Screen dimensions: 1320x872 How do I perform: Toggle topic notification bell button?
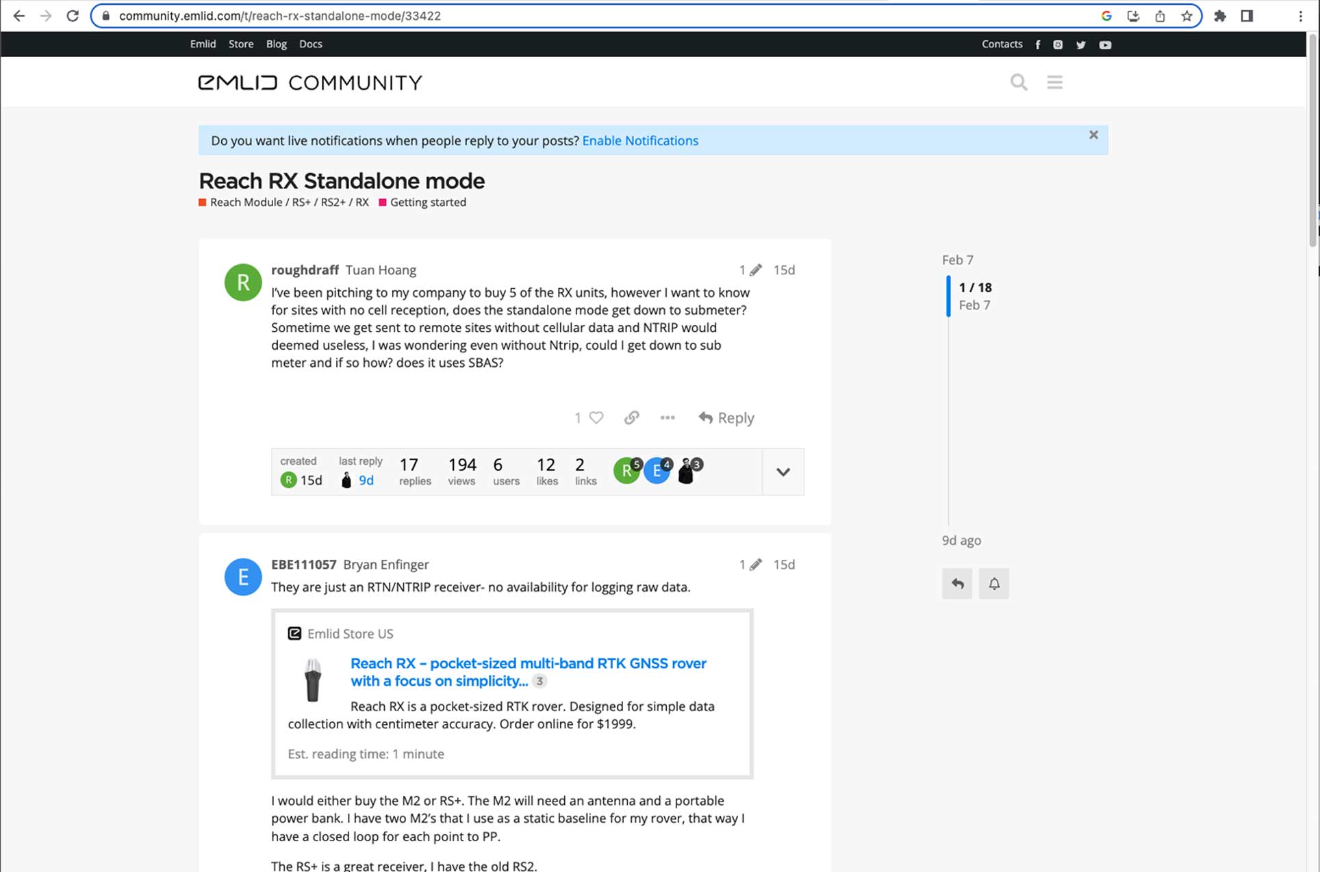tap(993, 584)
